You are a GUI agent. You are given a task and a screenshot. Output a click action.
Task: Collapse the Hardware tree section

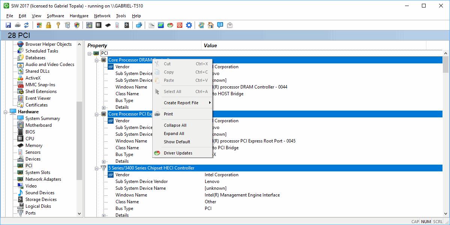6,112
